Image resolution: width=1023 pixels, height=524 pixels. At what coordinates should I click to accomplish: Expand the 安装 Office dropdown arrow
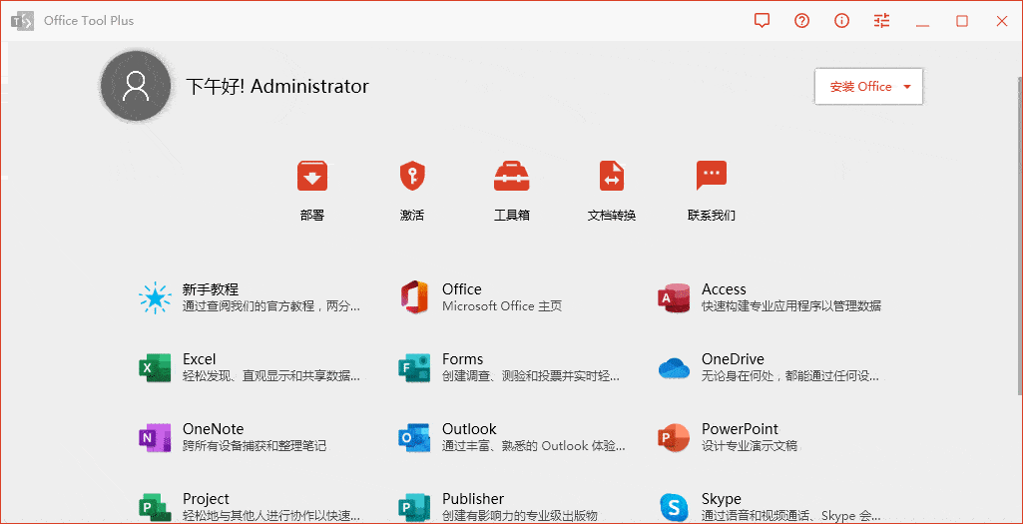[x=907, y=87]
